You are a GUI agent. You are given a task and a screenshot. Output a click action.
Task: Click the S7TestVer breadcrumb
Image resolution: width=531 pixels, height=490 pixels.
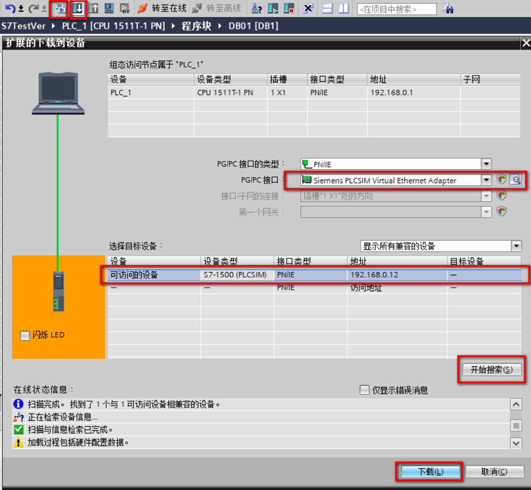pyautogui.click(x=24, y=26)
